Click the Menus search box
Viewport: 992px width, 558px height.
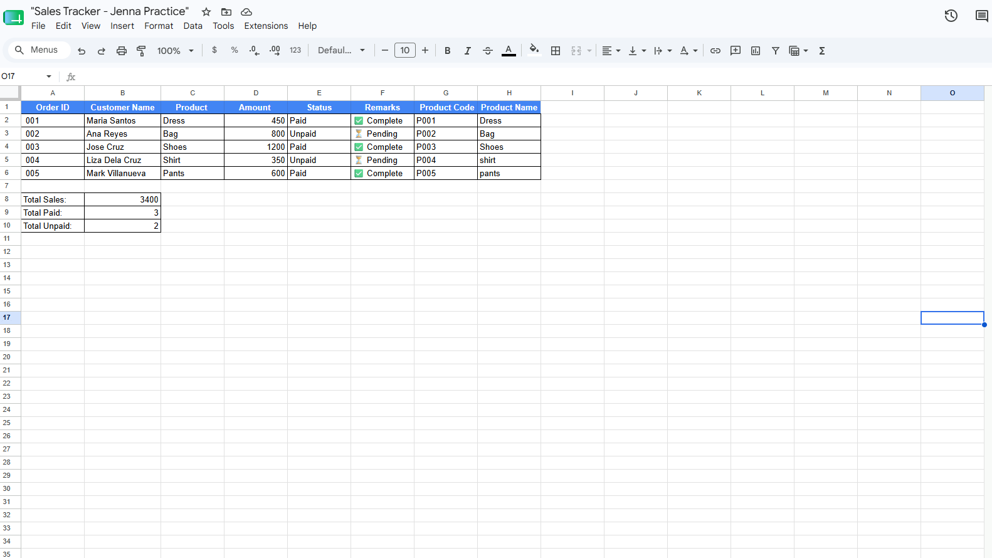click(38, 50)
